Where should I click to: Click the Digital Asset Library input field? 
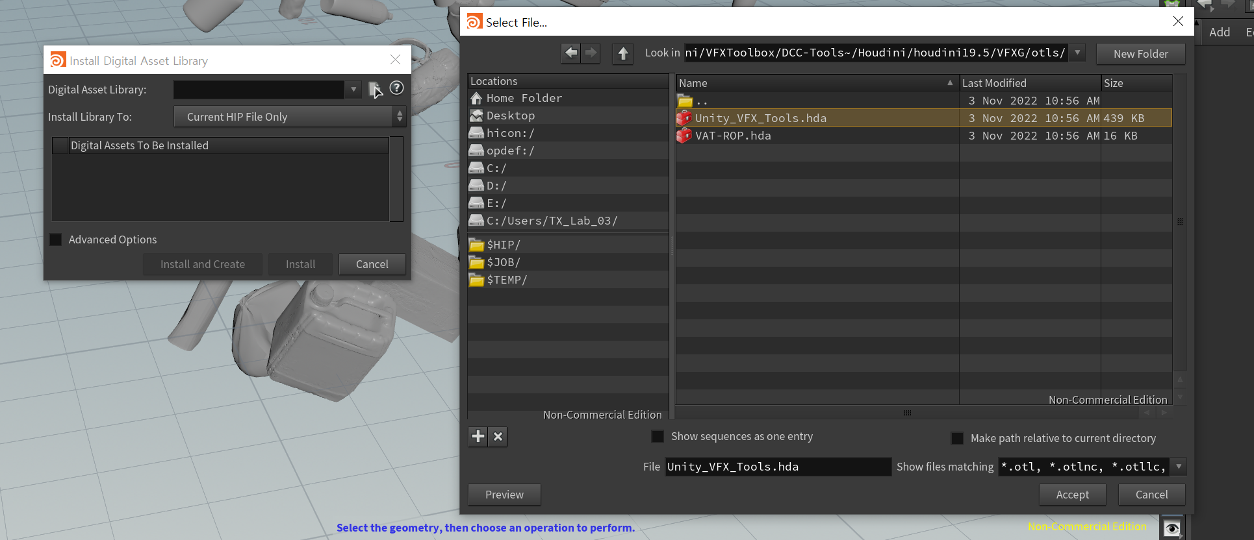click(259, 90)
